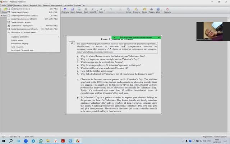The image size is (230, 144).
Task: Click the Почта email toolbar icon
Action: point(144,9)
